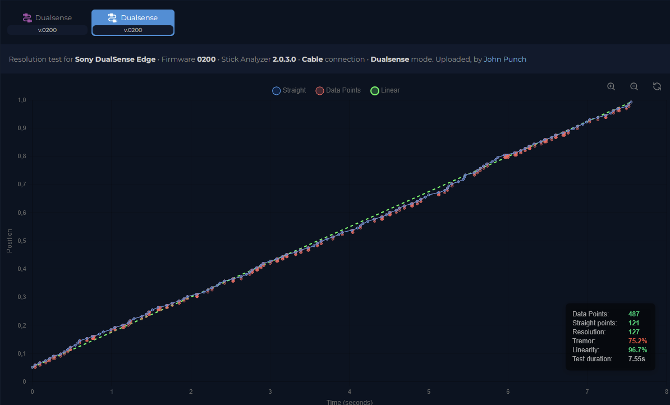Toggle the Linear series in the legend
The width and height of the screenshot is (670, 405).
[x=385, y=90]
